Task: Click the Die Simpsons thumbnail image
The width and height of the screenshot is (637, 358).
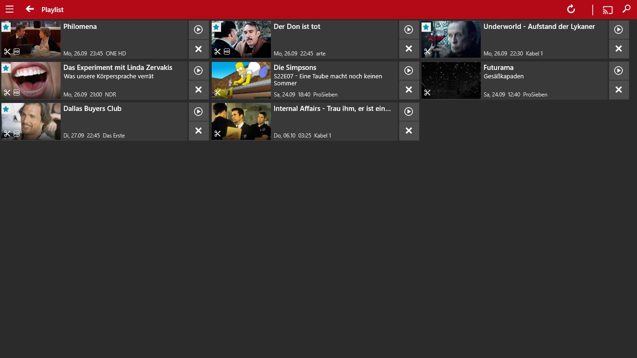Action: coord(241,80)
